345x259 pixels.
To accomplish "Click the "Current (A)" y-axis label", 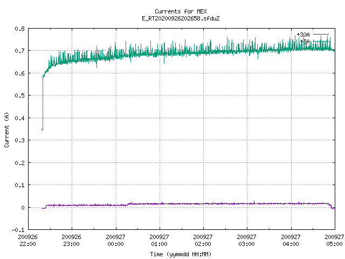I will tap(6, 129).
